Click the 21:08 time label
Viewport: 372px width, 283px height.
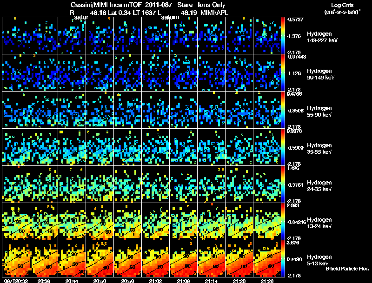pyautogui.click(x=184, y=281)
